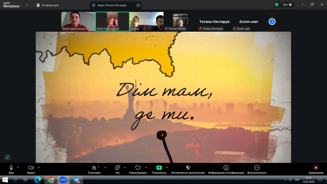The image size is (327, 184).
Task: Open the Дополнительно more options icon
Action: click(257, 168)
